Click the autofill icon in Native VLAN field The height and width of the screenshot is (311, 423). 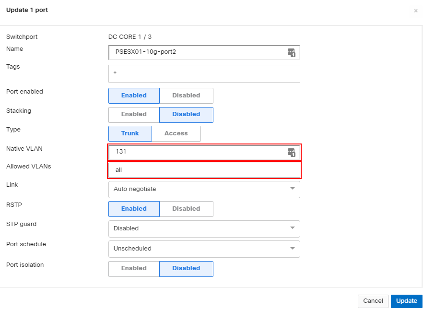(x=291, y=152)
